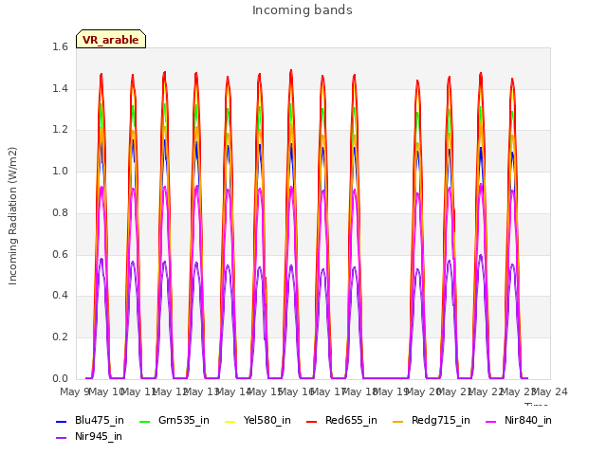
Task: Click the Nir840_in magenta legend swatch
Action: [x=491, y=421]
